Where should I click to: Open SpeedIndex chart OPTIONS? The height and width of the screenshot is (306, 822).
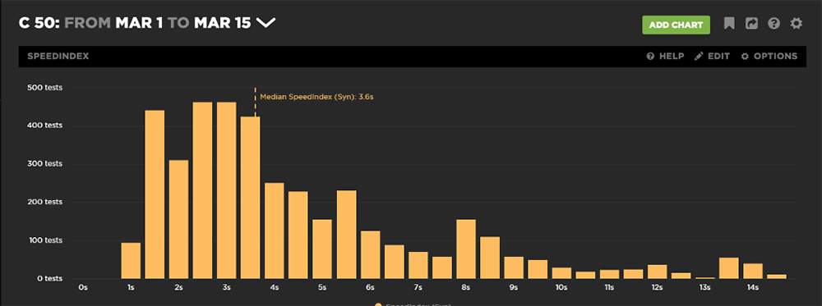(x=769, y=57)
